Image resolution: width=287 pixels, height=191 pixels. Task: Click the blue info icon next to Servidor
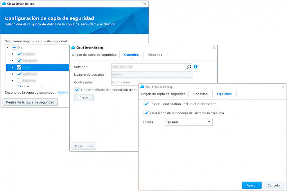196,67
